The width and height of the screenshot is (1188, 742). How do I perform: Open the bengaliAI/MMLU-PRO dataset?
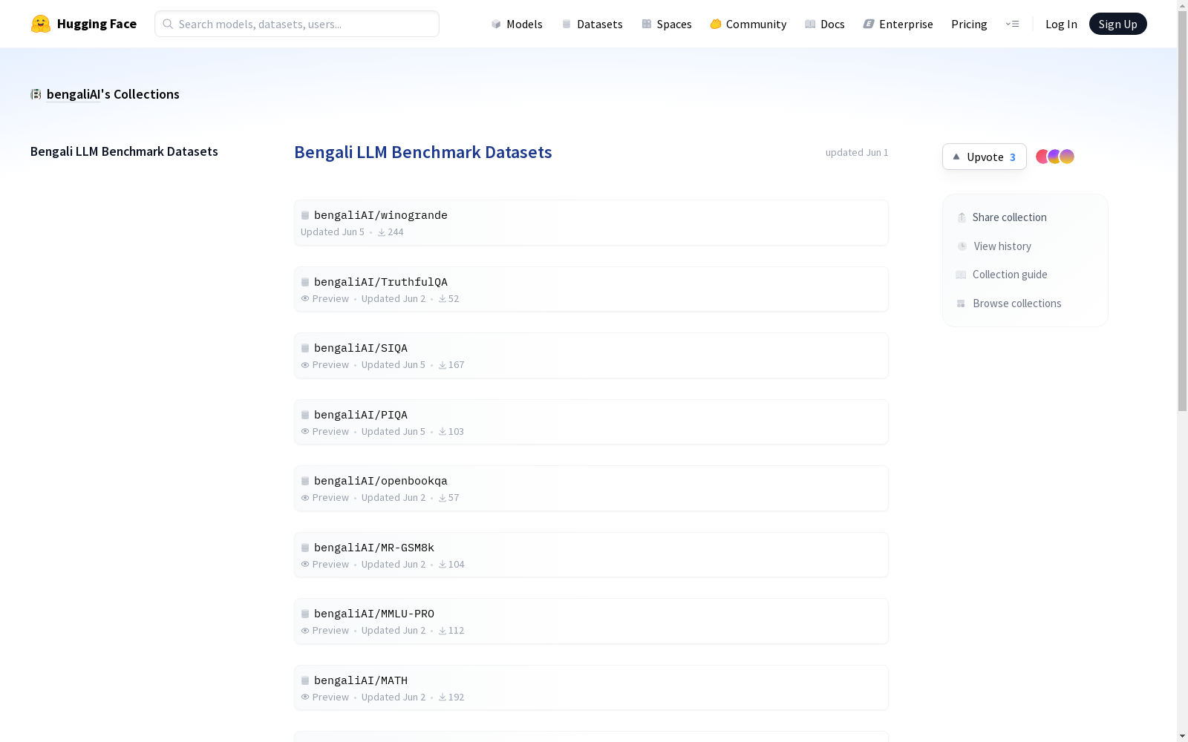[x=591, y=621]
